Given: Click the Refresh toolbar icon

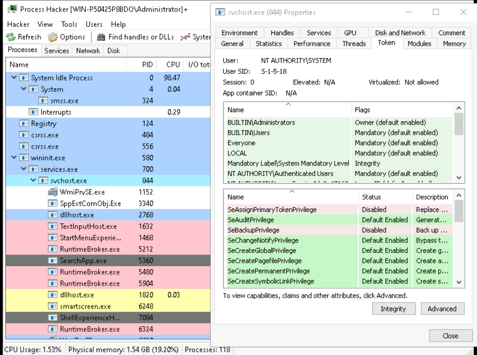Looking at the screenshot, I should point(11,37).
